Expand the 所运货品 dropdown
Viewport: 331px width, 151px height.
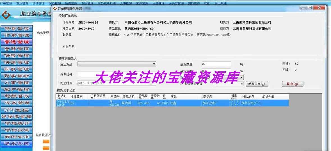pos(154,64)
